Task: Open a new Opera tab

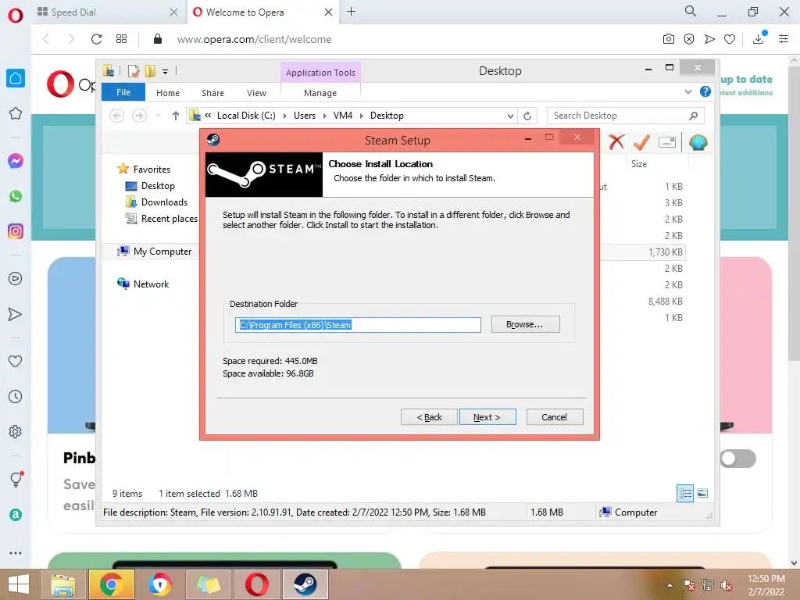Action: pyautogui.click(x=351, y=11)
